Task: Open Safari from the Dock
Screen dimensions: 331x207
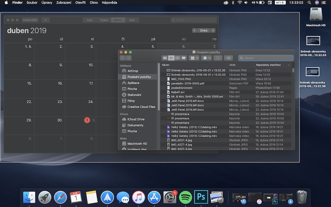Action: coord(60,197)
